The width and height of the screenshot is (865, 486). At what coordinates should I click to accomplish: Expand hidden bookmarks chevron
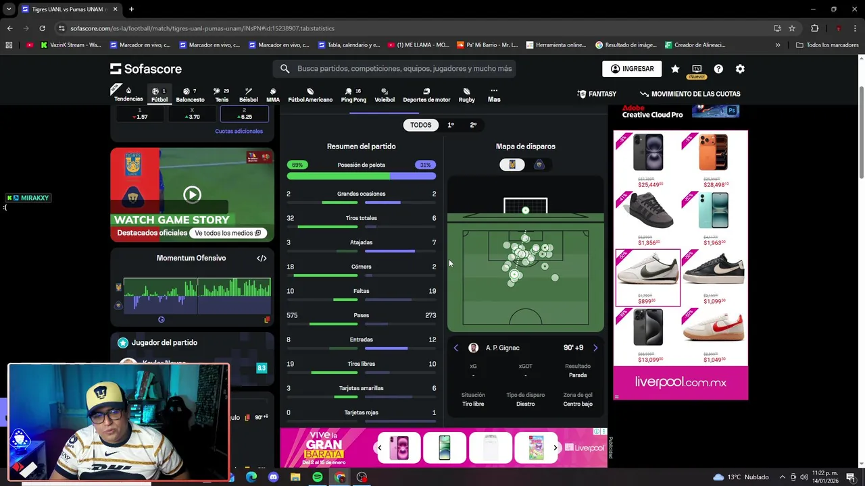pos(778,45)
